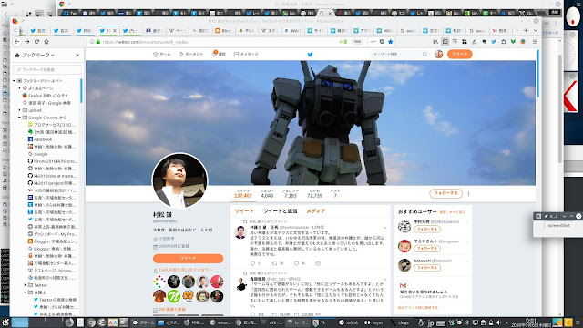Screen dimensions: 583x328
Task: Open the xeyes task in taskbar
Action: click(373, 323)
